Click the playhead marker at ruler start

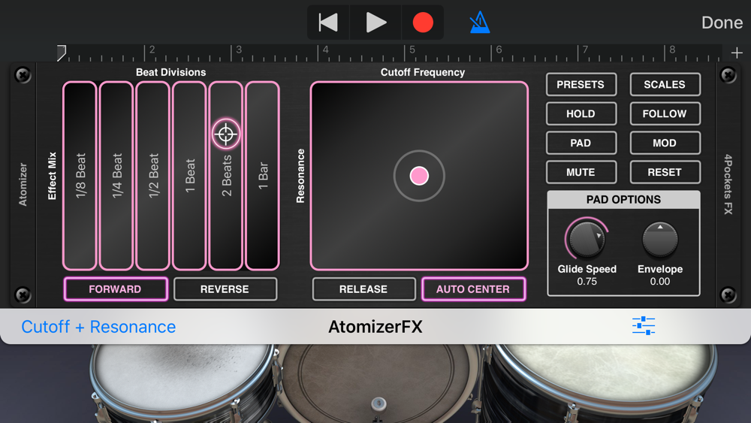point(62,53)
